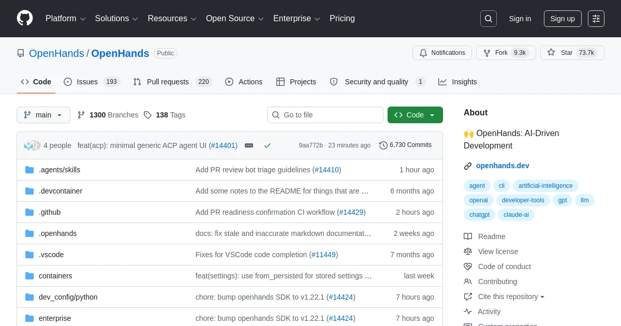Switch to the Pull requests tab
This screenshot has width=621, height=326.
tap(173, 82)
